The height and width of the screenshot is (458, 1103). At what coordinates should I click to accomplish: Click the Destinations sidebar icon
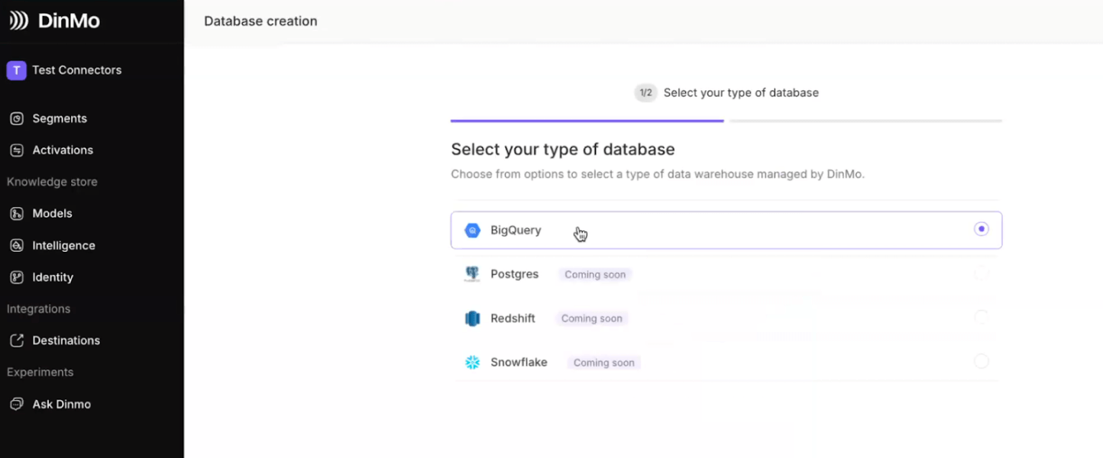[x=17, y=340]
